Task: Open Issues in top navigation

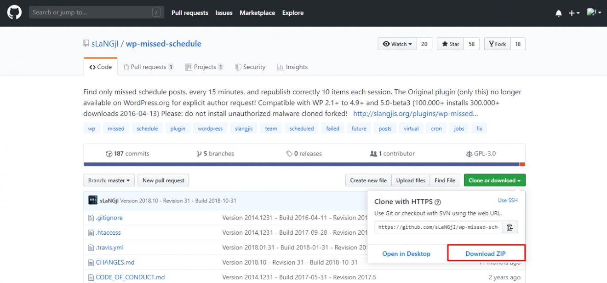Action: (224, 13)
